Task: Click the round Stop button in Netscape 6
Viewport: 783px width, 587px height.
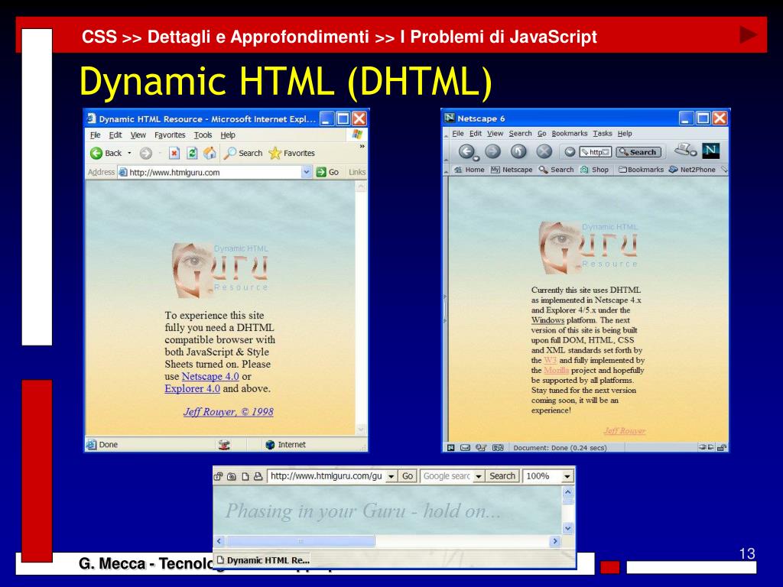Action: (544, 151)
